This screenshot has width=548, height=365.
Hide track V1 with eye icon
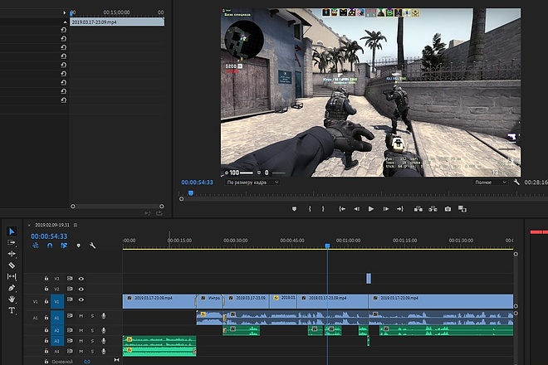[81, 299]
